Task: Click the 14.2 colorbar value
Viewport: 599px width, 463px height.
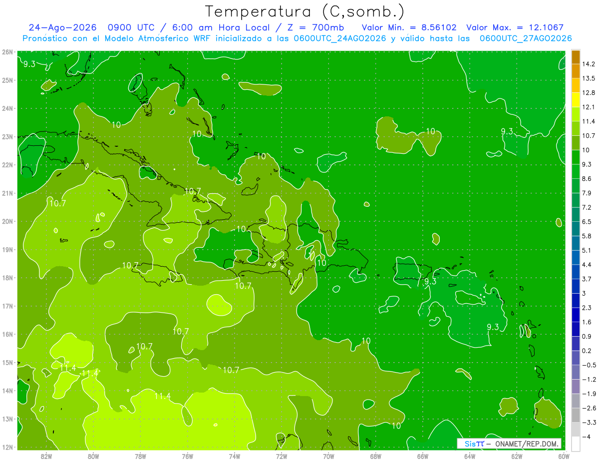Action: (589, 64)
